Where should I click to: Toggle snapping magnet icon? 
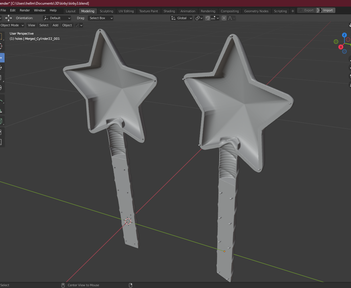(x=208, y=18)
